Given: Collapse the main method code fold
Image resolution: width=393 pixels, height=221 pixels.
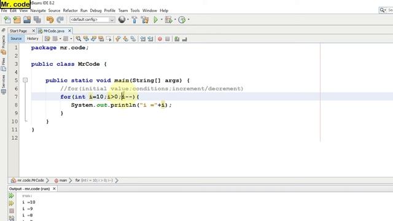Looking at the screenshot, I should click(25, 80).
